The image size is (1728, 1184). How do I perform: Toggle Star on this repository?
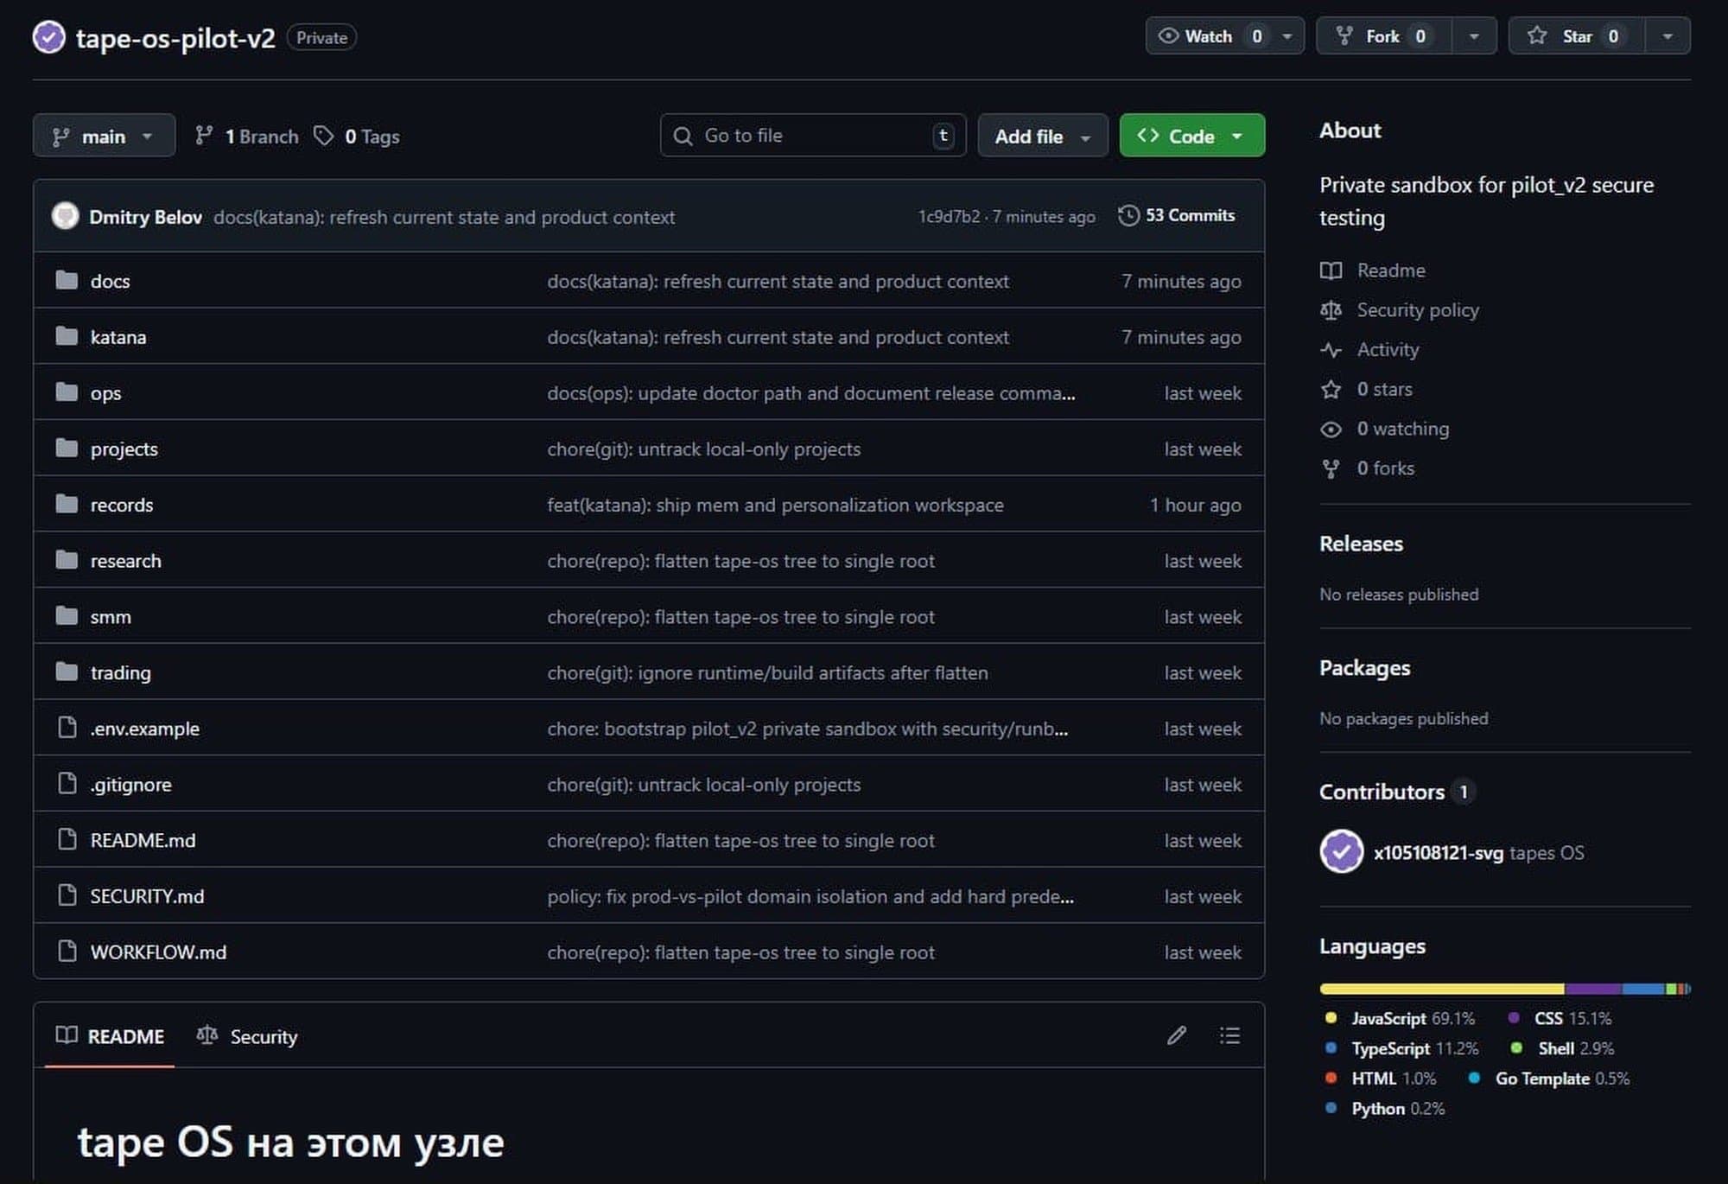[x=1576, y=36]
